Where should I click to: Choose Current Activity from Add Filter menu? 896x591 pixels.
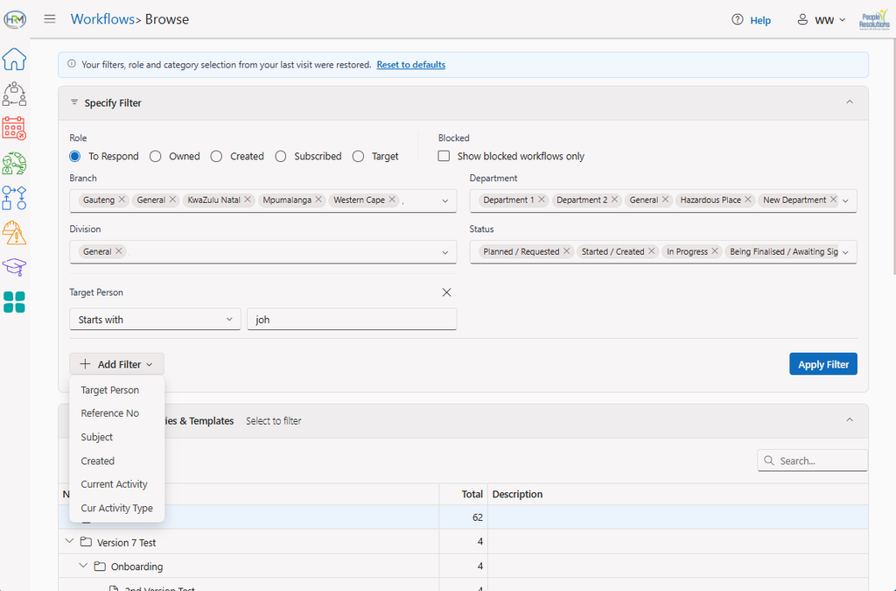(x=115, y=484)
